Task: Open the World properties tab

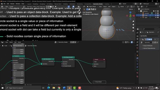Action: pyautogui.click(x=137, y=48)
